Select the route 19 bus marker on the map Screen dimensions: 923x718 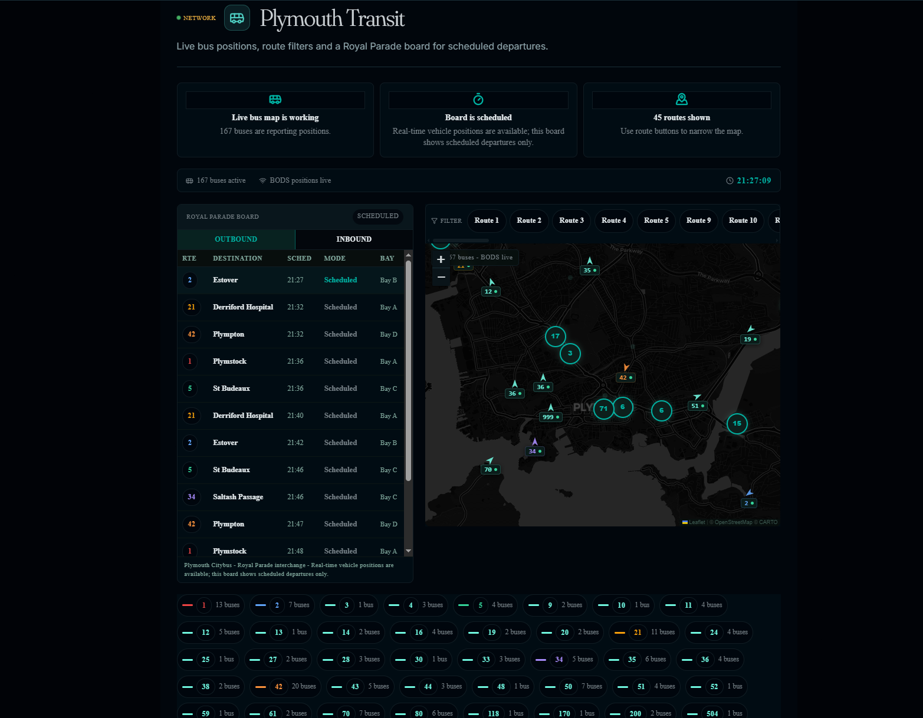click(x=750, y=339)
